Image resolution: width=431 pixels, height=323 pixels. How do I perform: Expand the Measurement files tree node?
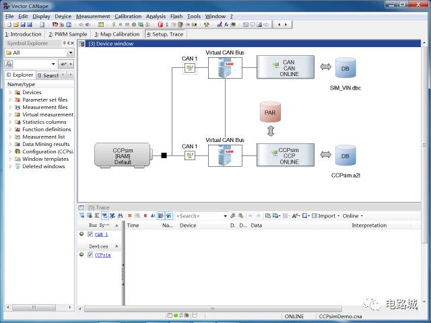pos(10,107)
